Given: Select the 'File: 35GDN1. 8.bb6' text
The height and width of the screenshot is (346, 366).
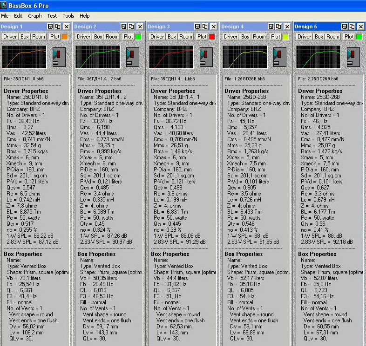Looking at the screenshot, I should pos(24,79).
